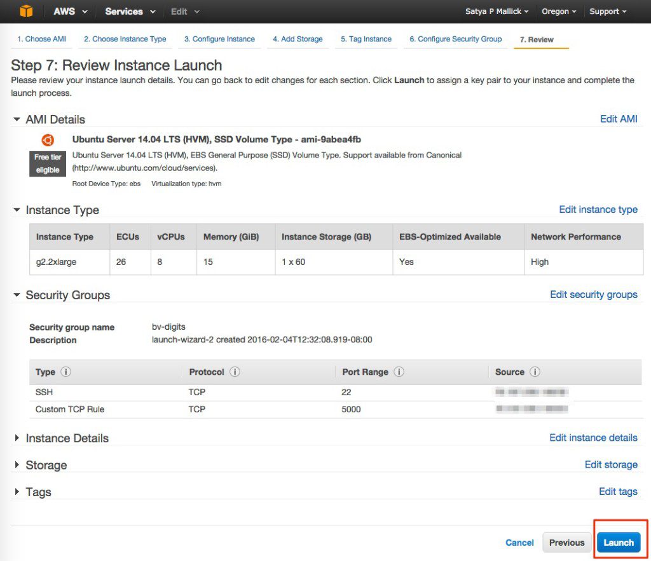
Task: Click the Previous button
Action: [566, 542]
